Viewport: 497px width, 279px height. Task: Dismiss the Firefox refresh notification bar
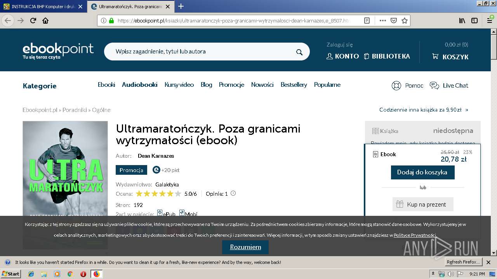488,262
